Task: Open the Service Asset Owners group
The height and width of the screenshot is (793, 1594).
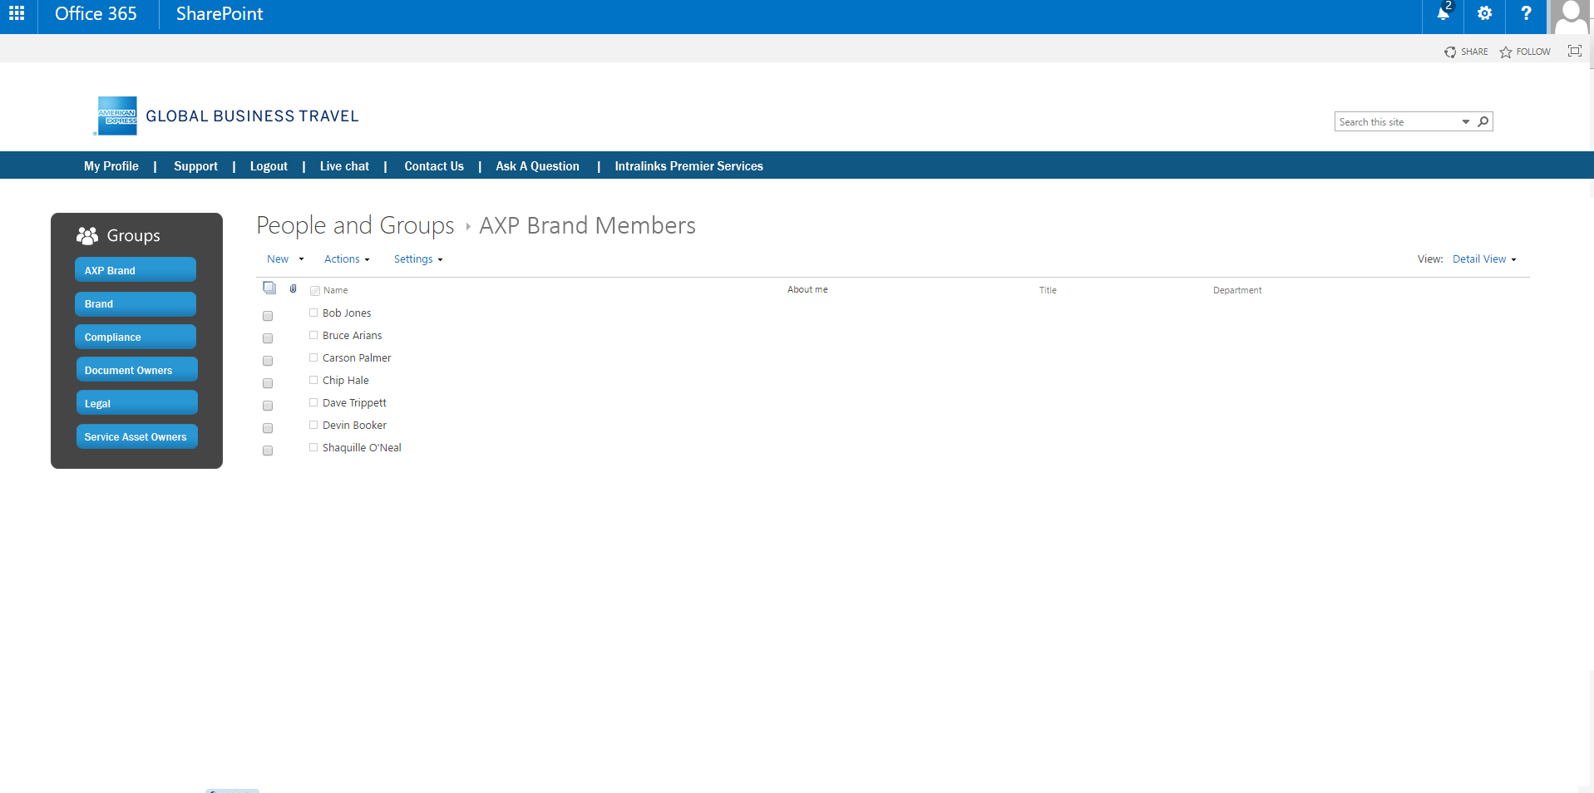Action: [x=136, y=436]
